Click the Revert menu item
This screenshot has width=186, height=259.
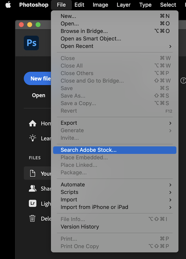pyautogui.click(x=115, y=111)
